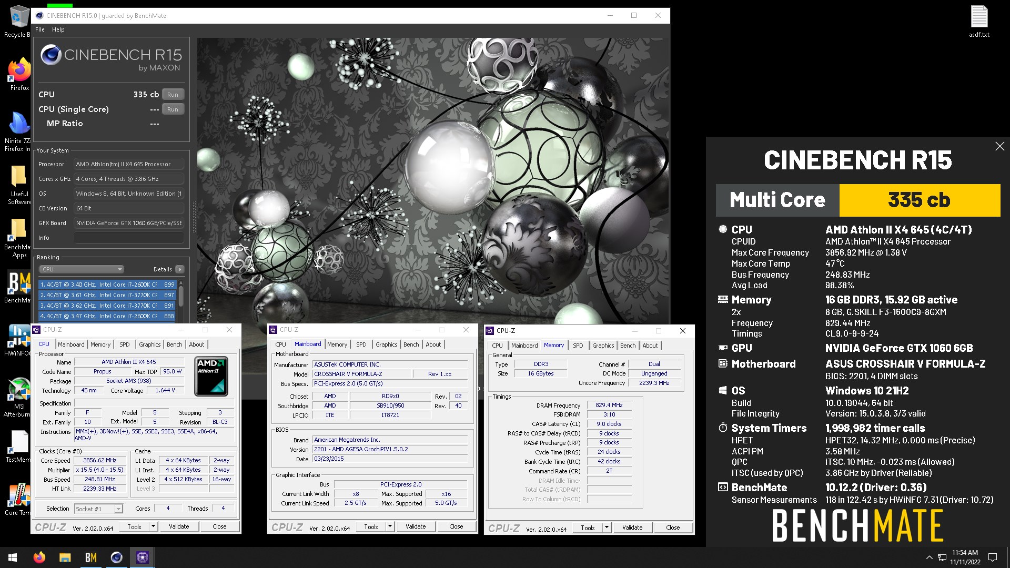The image size is (1010, 568).
Task: Click Windows Start button
Action: click(x=13, y=557)
